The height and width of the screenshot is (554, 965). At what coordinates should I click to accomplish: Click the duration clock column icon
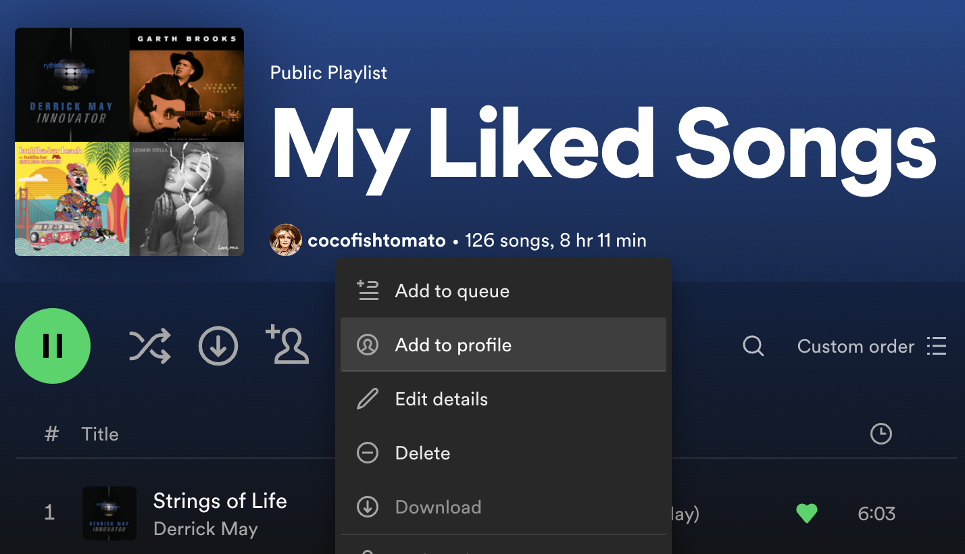(881, 434)
